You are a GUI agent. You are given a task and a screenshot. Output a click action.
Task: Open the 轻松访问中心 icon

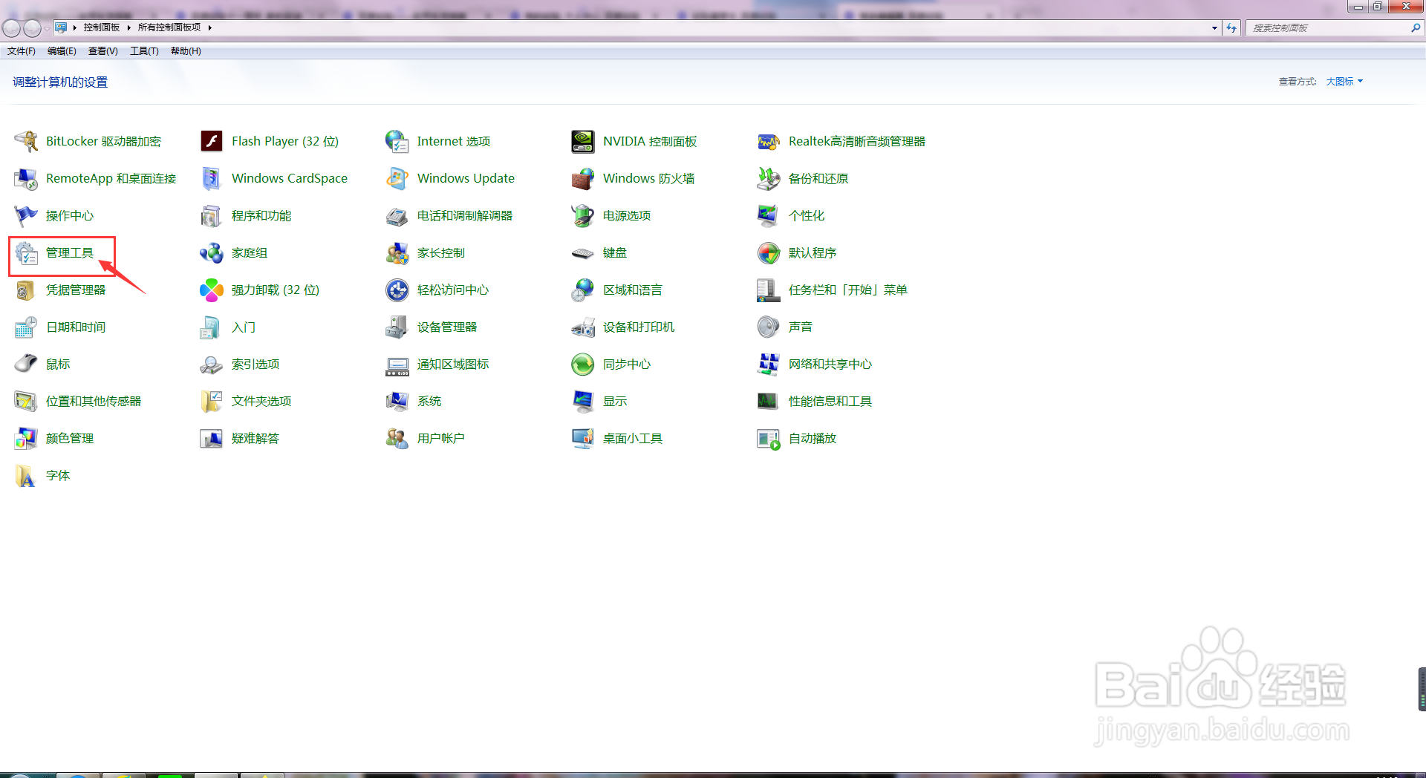(397, 290)
